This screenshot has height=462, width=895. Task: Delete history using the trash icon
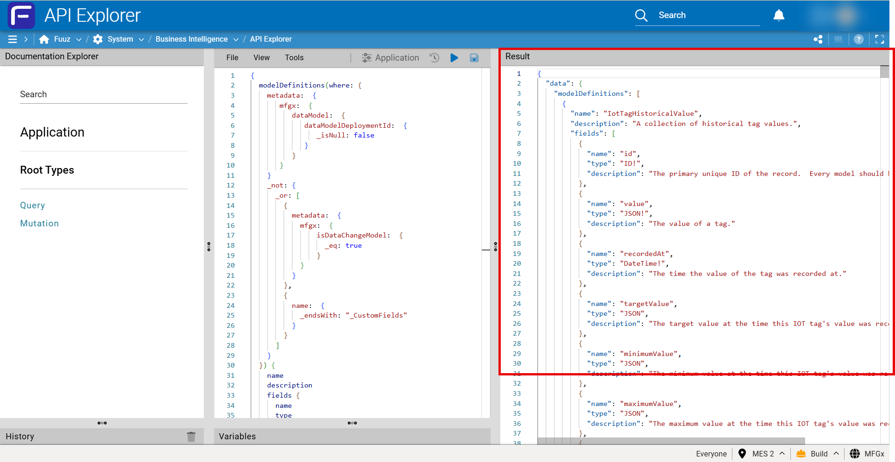pos(191,437)
